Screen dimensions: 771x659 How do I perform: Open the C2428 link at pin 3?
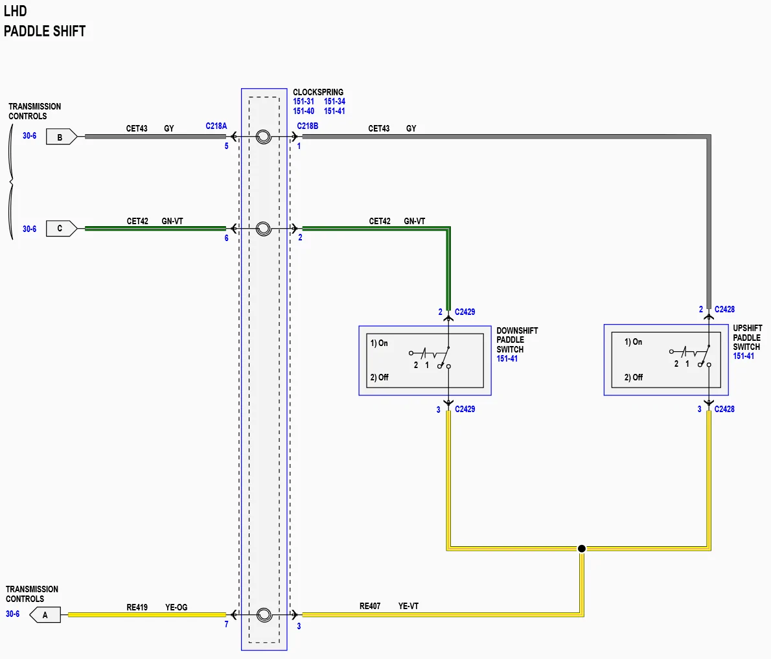[724, 409]
